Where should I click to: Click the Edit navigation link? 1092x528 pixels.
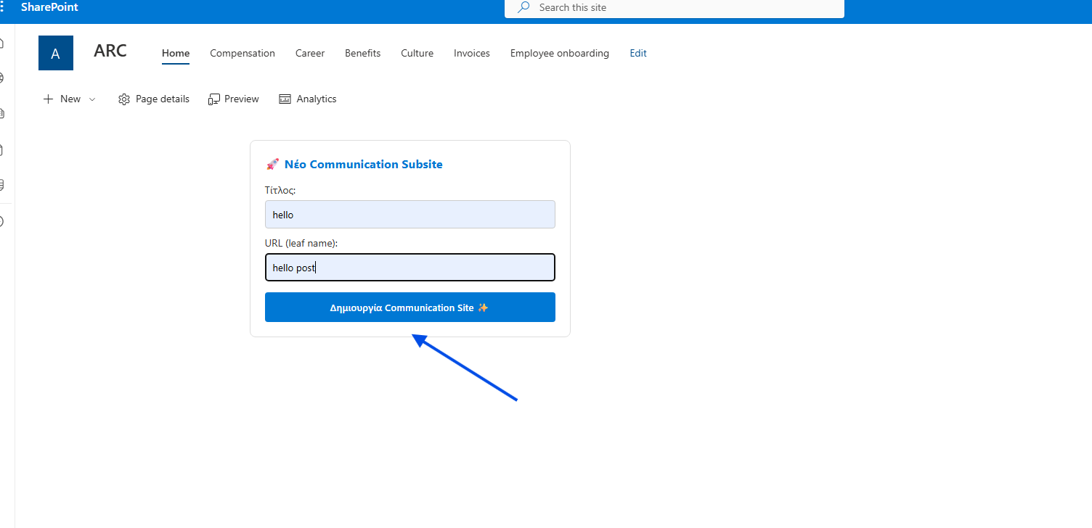tap(638, 53)
